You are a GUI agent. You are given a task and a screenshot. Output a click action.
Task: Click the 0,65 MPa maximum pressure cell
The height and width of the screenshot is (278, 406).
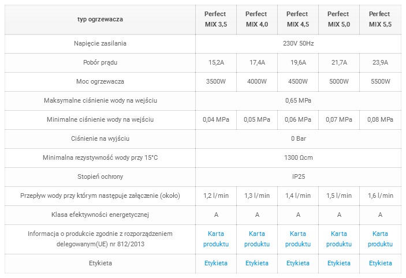(298, 100)
